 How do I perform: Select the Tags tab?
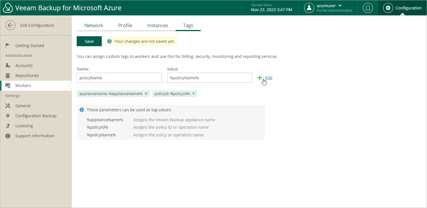pyautogui.click(x=188, y=25)
